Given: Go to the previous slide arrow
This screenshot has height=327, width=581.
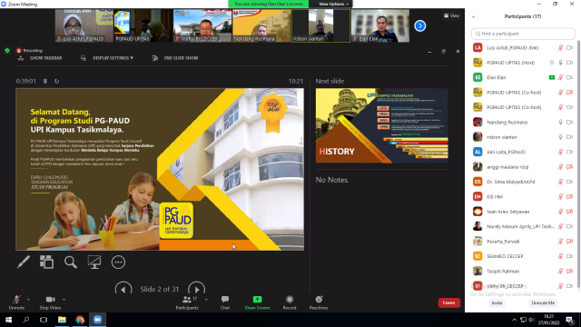Looking at the screenshot, I should (x=123, y=289).
